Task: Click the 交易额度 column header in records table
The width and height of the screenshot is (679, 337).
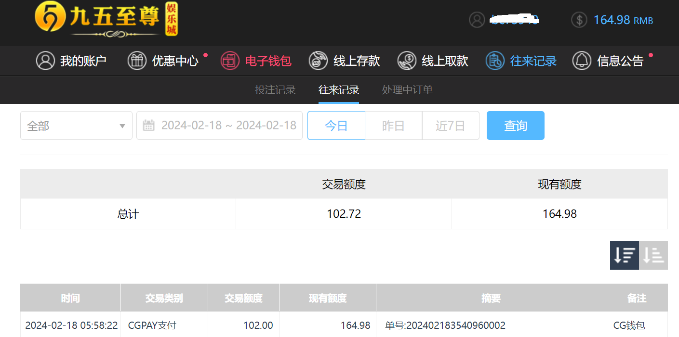Action: (243, 298)
